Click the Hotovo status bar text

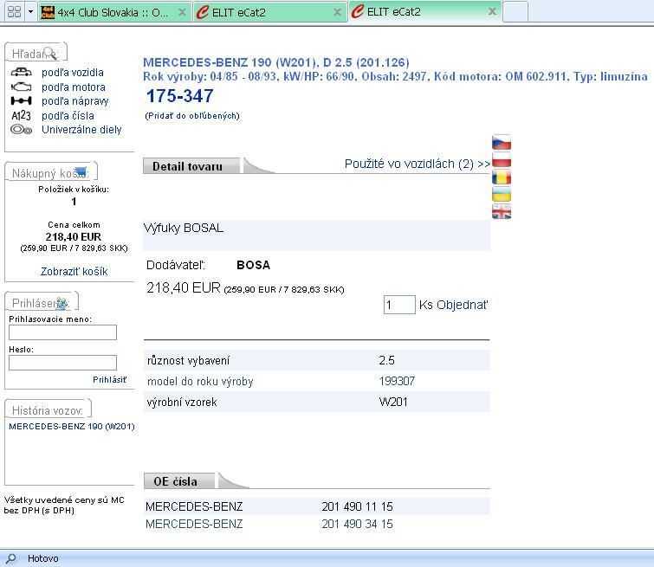(x=43, y=558)
